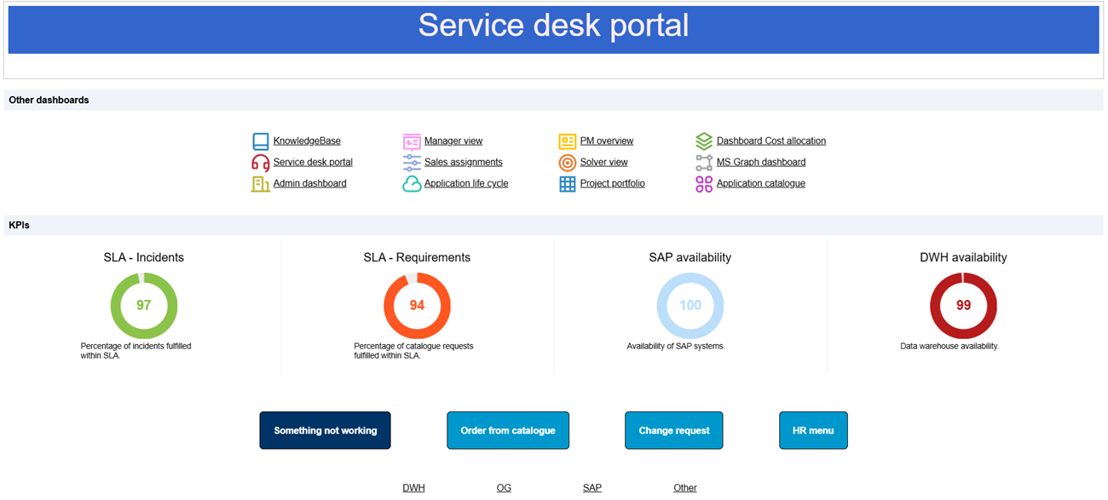This screenshot has height=500, width=1108.
Task: Click the SLA - Requirements orange gauge
Action: click(x=417, y=306)
